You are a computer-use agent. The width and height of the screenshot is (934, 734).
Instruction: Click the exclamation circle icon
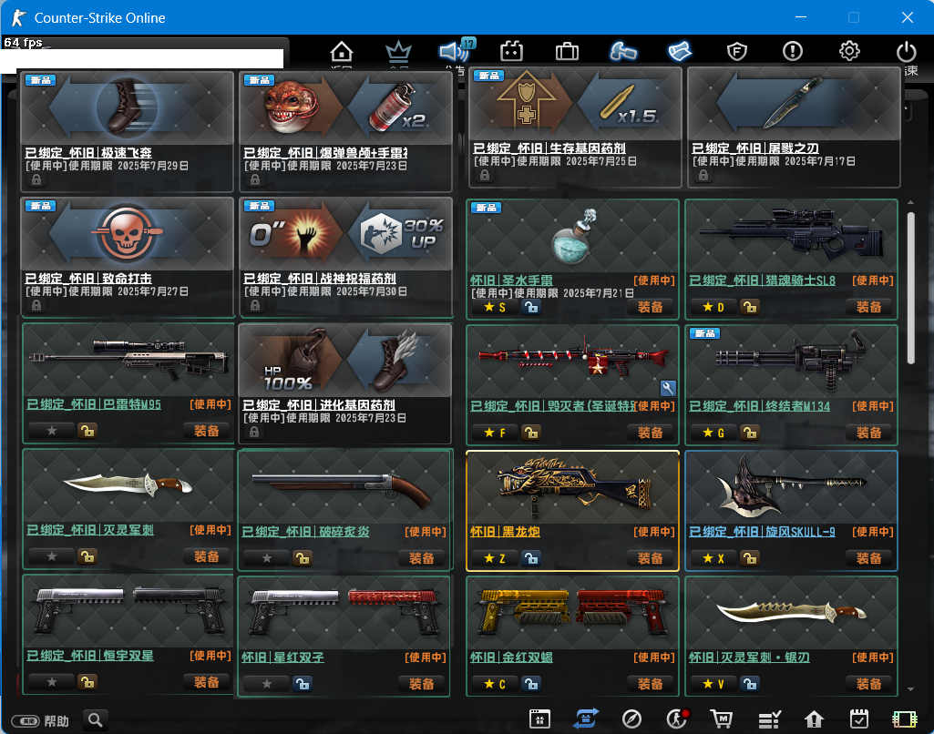click(x=792, y=52)
